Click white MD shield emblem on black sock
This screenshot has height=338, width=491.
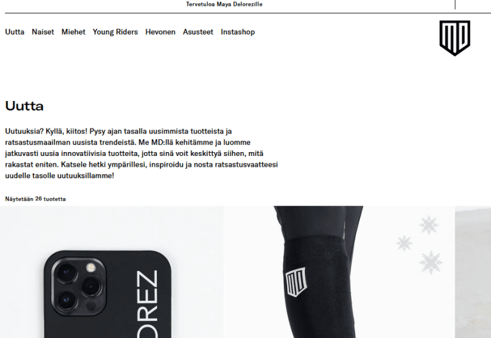[x=295, y=282]
